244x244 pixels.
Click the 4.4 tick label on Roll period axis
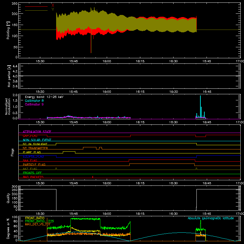click(x=15, y=66)
